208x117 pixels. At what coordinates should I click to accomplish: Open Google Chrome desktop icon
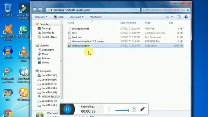(x=8, y=113)
